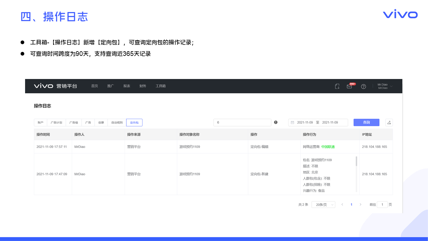Click the vivo 营销平台 logo
The width and height of the screenshot is (428, 241).
(x=56, y=86)
